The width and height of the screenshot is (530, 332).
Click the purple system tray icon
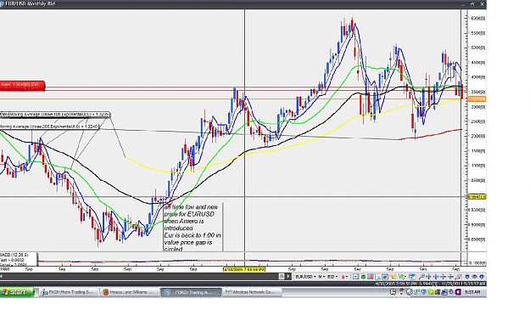point(458,292)
